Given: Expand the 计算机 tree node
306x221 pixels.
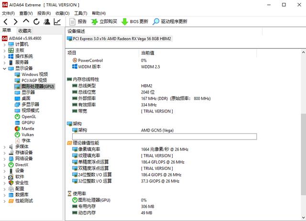Looking at the screenshot, I should (4, 44).
